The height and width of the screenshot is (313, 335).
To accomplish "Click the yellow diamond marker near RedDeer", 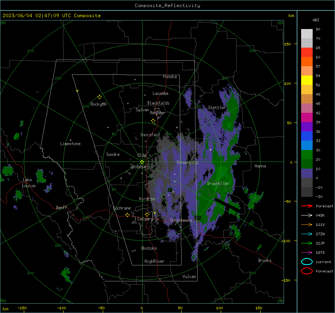I will pyautogui.click(x=153, y=121).
